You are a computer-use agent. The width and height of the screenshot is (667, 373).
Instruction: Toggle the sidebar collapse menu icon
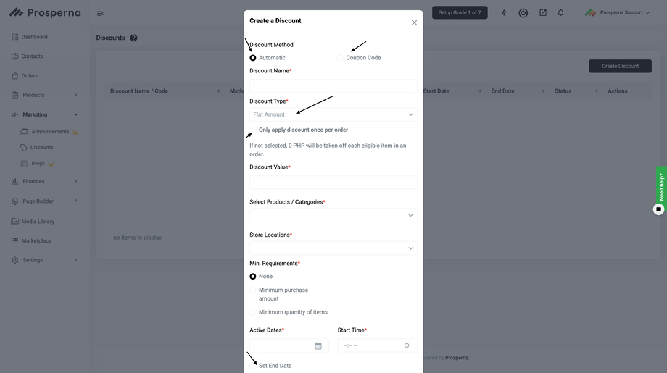pos(100,13)
